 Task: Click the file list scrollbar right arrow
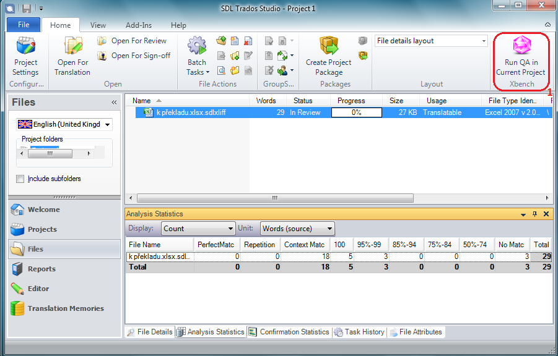click(x=547, y=198)
